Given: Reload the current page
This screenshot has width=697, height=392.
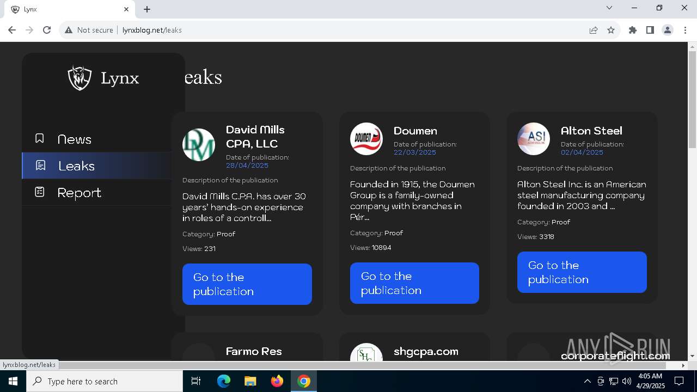Looking at the screenshot, I should coord(47,30).
